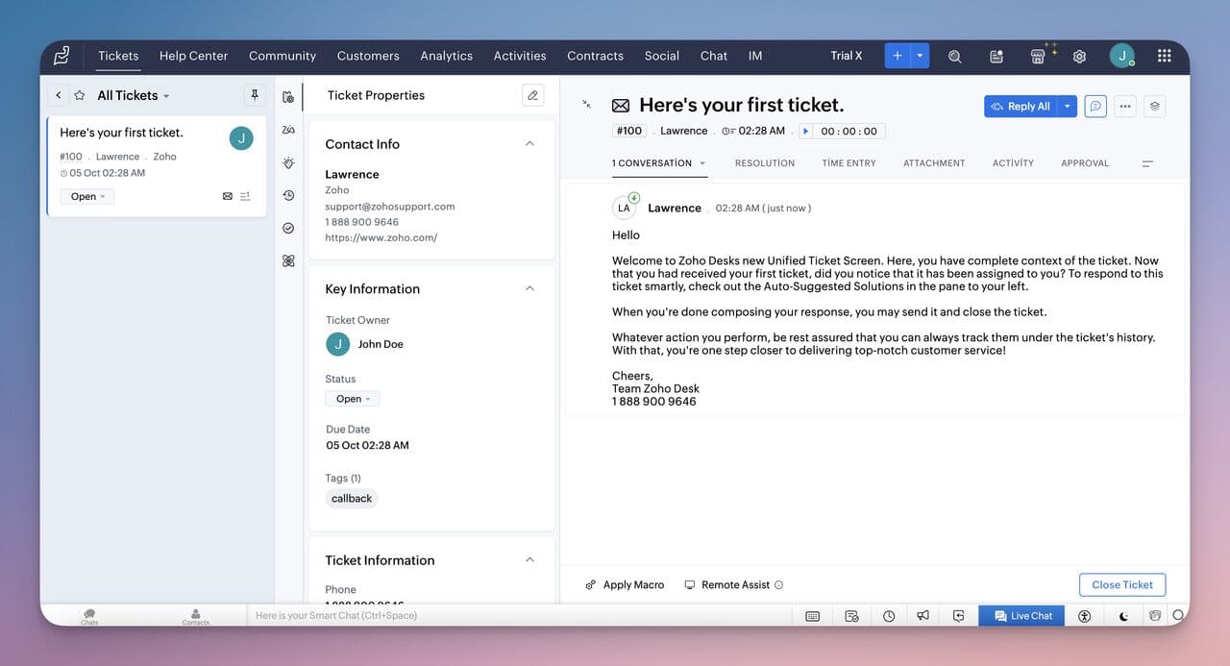Open John's profile avatar in top bar
1230x666 pixels.
[1121, 56]
